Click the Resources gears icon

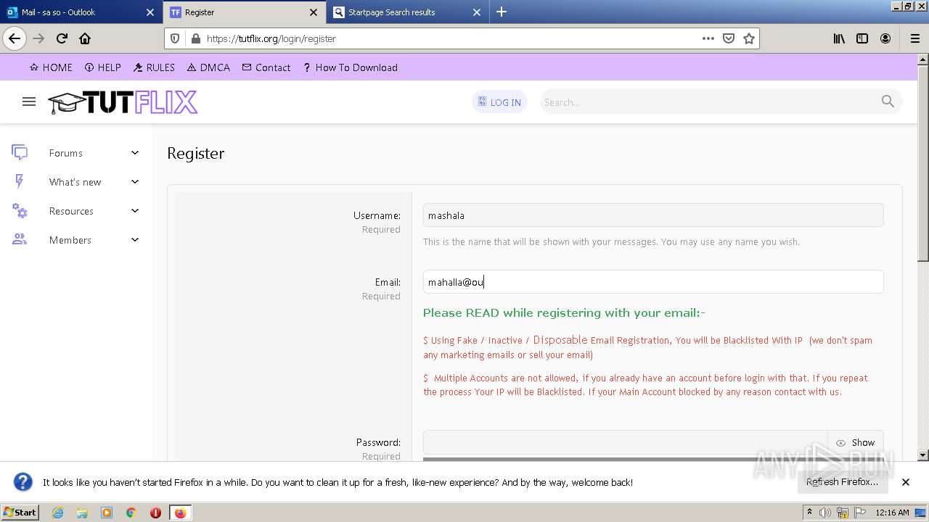click(x=20, y=211)
